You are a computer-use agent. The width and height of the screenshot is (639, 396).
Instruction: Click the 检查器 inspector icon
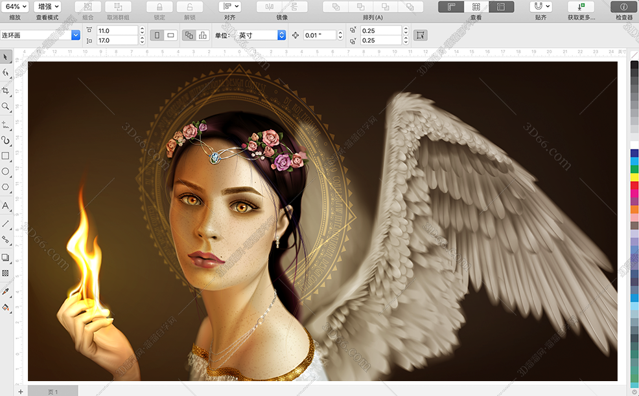pos(623,7)
